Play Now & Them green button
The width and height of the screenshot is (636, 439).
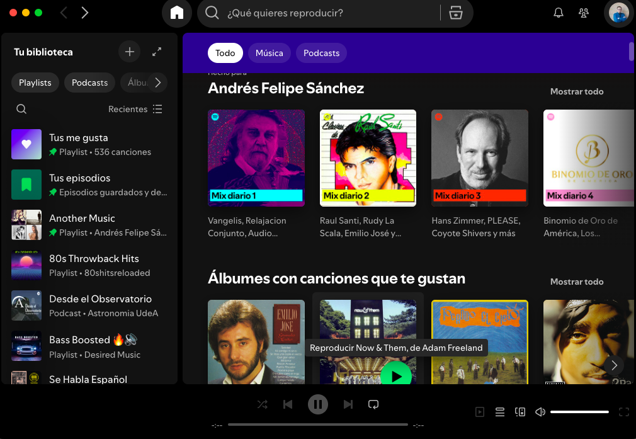pos(395,375)
